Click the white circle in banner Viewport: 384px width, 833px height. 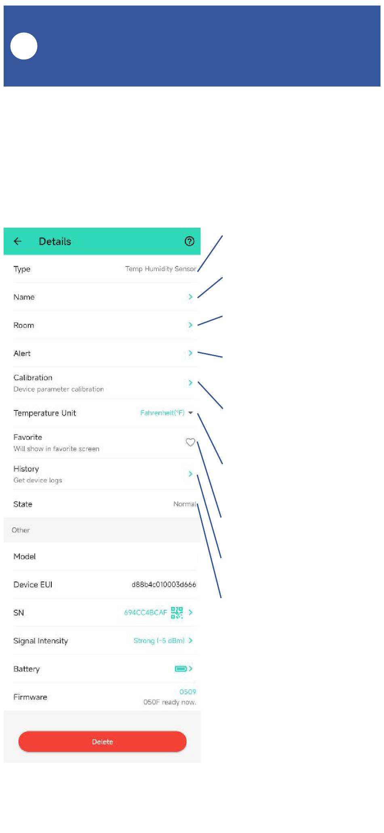pyautogui.click(x=24, y=46)
